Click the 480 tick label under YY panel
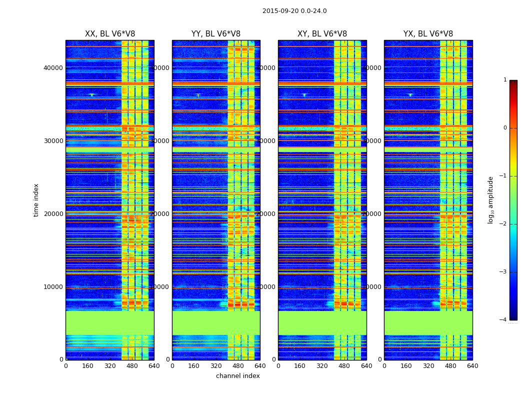 [238, 366]
